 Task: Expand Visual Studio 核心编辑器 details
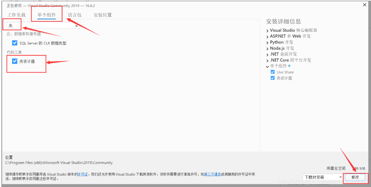click(267, 31)
